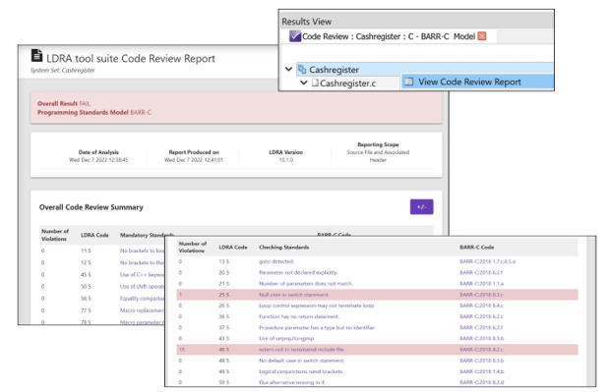Click the Checking Standards column header
Viewport: 610px width, 392px height.
click(284, 248)
